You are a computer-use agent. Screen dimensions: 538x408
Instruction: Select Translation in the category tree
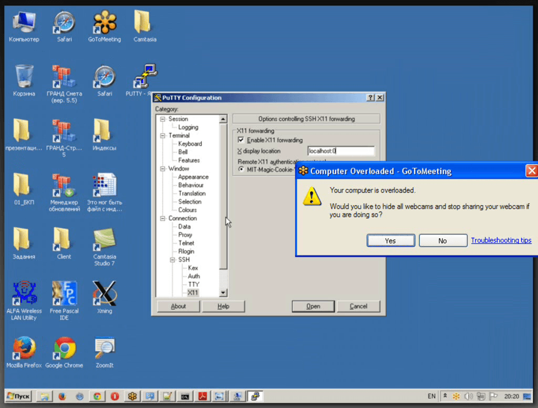[192, 193]
